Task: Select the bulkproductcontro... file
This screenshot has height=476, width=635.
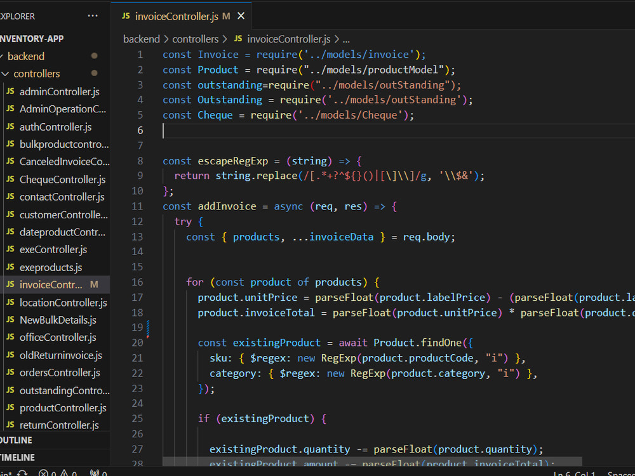Action: point(64,145)
